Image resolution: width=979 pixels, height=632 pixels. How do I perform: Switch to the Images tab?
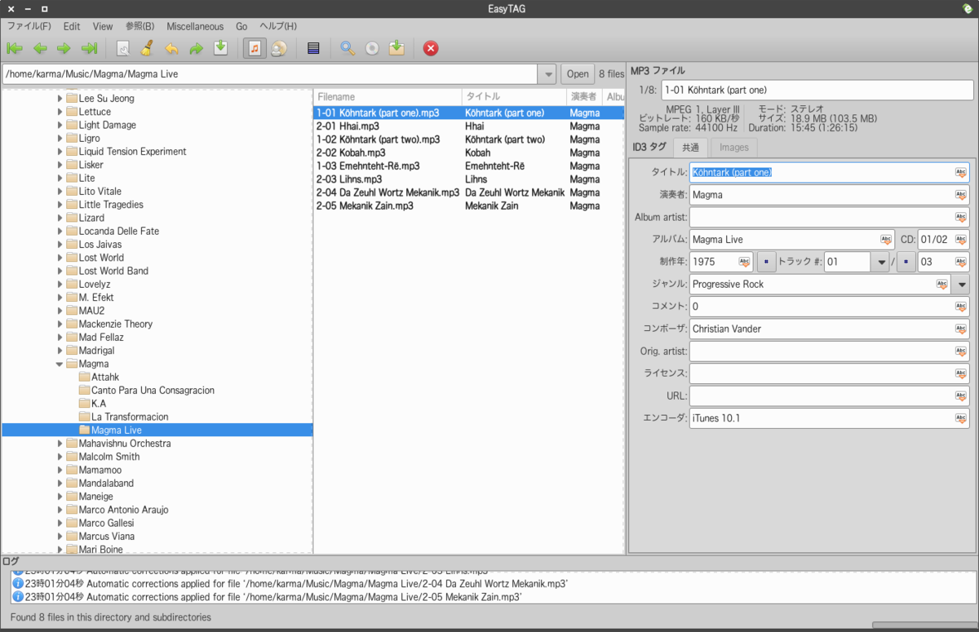[x=734, y=148]
